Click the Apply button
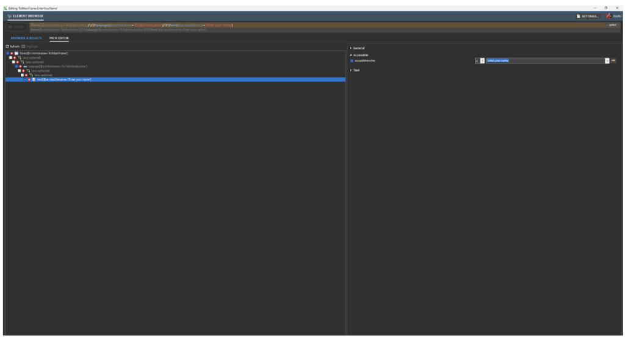The height and width of the screenshot is (337, 625). pyautogui.click(x=613, y=25)
